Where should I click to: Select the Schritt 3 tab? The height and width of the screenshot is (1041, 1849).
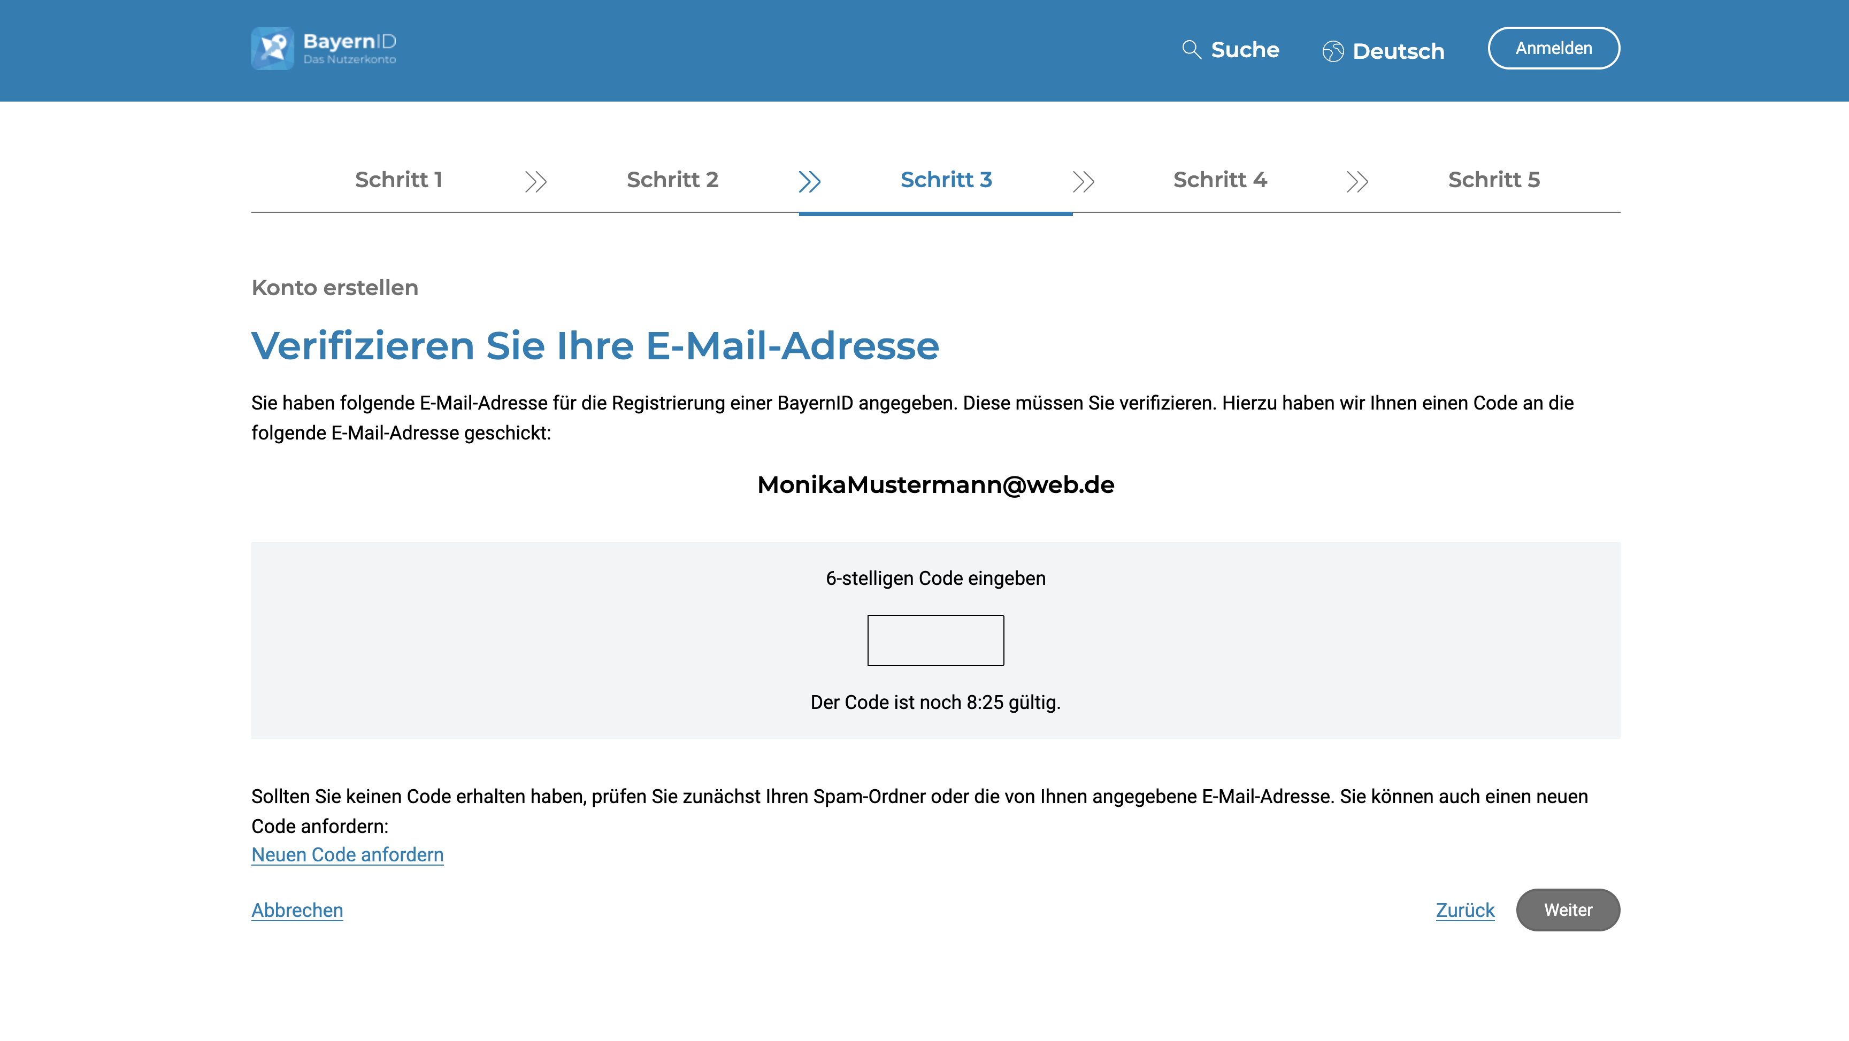pyautogui.click(x=946, y=179)
